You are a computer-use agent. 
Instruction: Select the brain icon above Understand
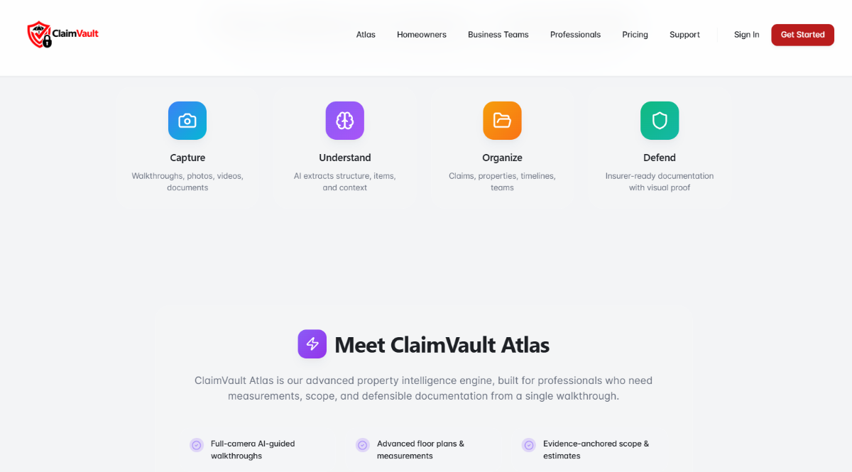coord(344,121)
